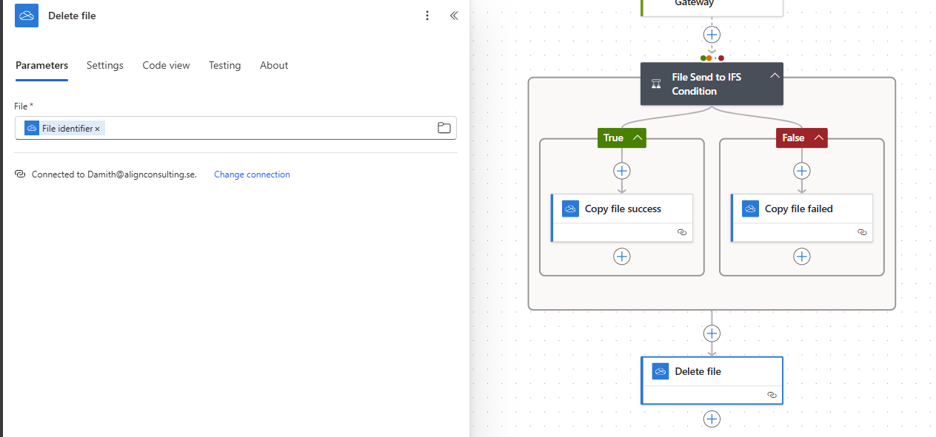The width and height of the screenshot is (936, 437).
Task: Click the connection link icon on Copy file success
Action: pyautogui.click(x=682, y=232)
